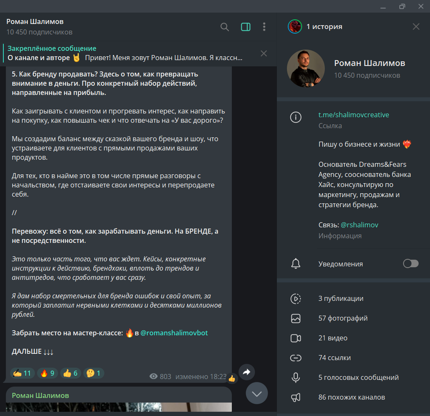This screenshot has height=416, width=430.
Task: Switch the Уведомления notifications toggle
Action: click(x=411, y=263)
